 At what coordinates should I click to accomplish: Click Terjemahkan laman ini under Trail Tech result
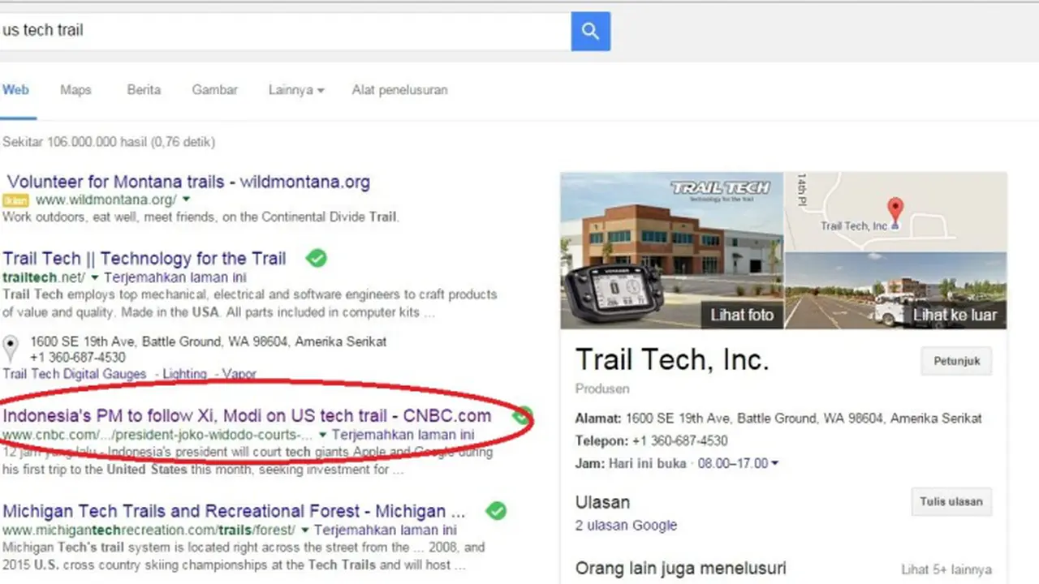pos(175,277)
